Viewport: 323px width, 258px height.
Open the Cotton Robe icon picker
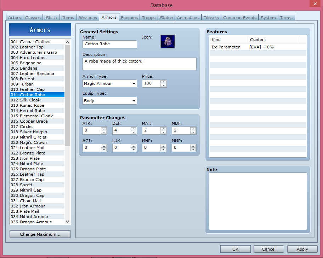click(168, 41)
